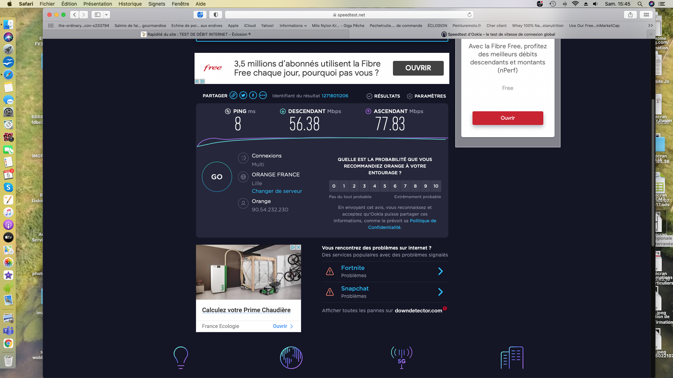This screenshot has width=673, height=378.
Task: Select rating 9 for Orange recommendation
Action: tap(425, 186)
